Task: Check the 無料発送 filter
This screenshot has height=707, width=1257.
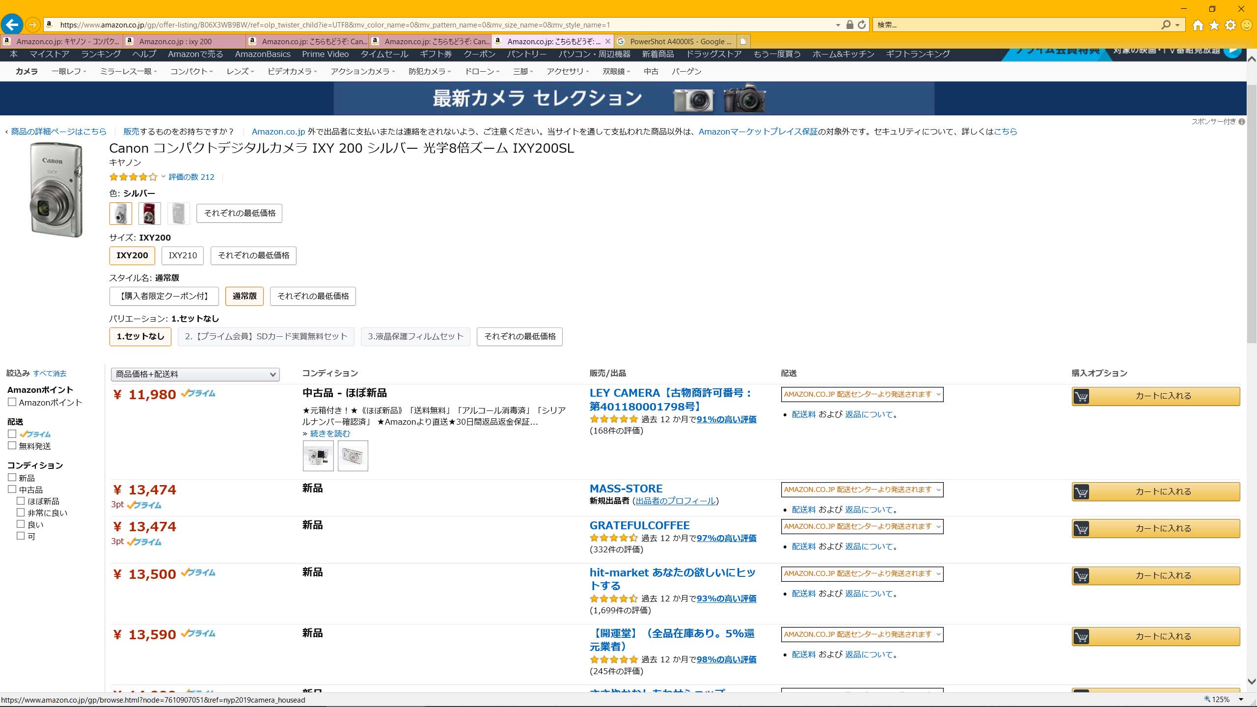Action: click(x=12, y=446)
